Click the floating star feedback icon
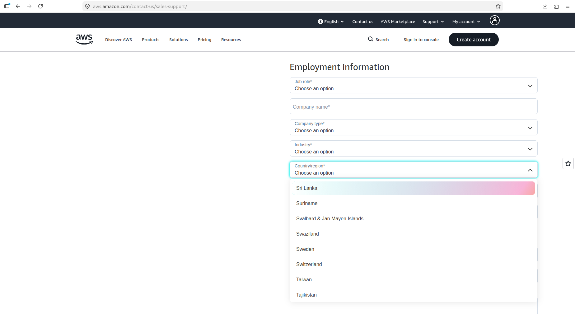 click(568, 163)
